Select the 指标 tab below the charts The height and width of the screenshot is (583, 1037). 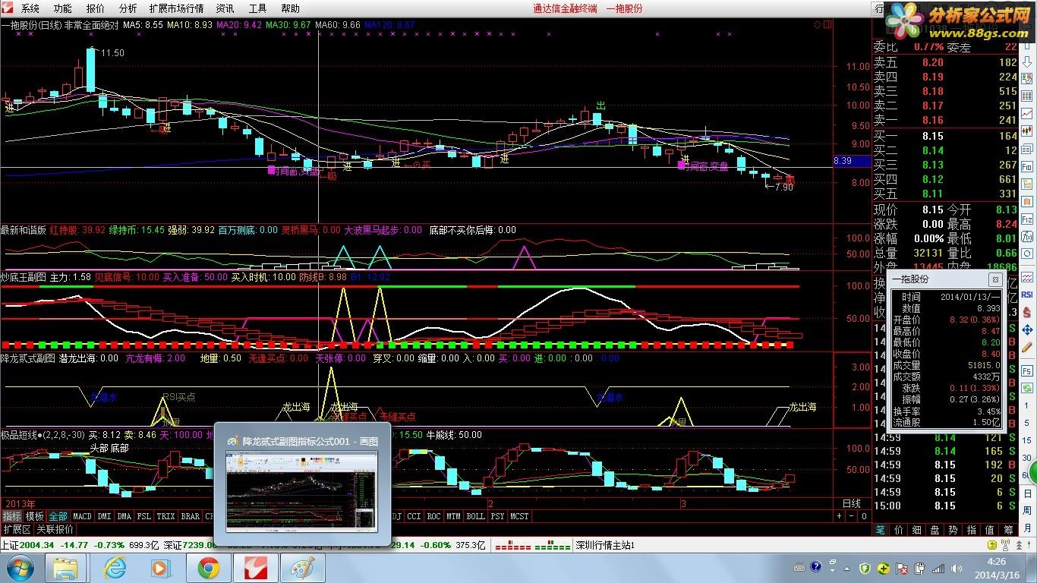(11, 516)
